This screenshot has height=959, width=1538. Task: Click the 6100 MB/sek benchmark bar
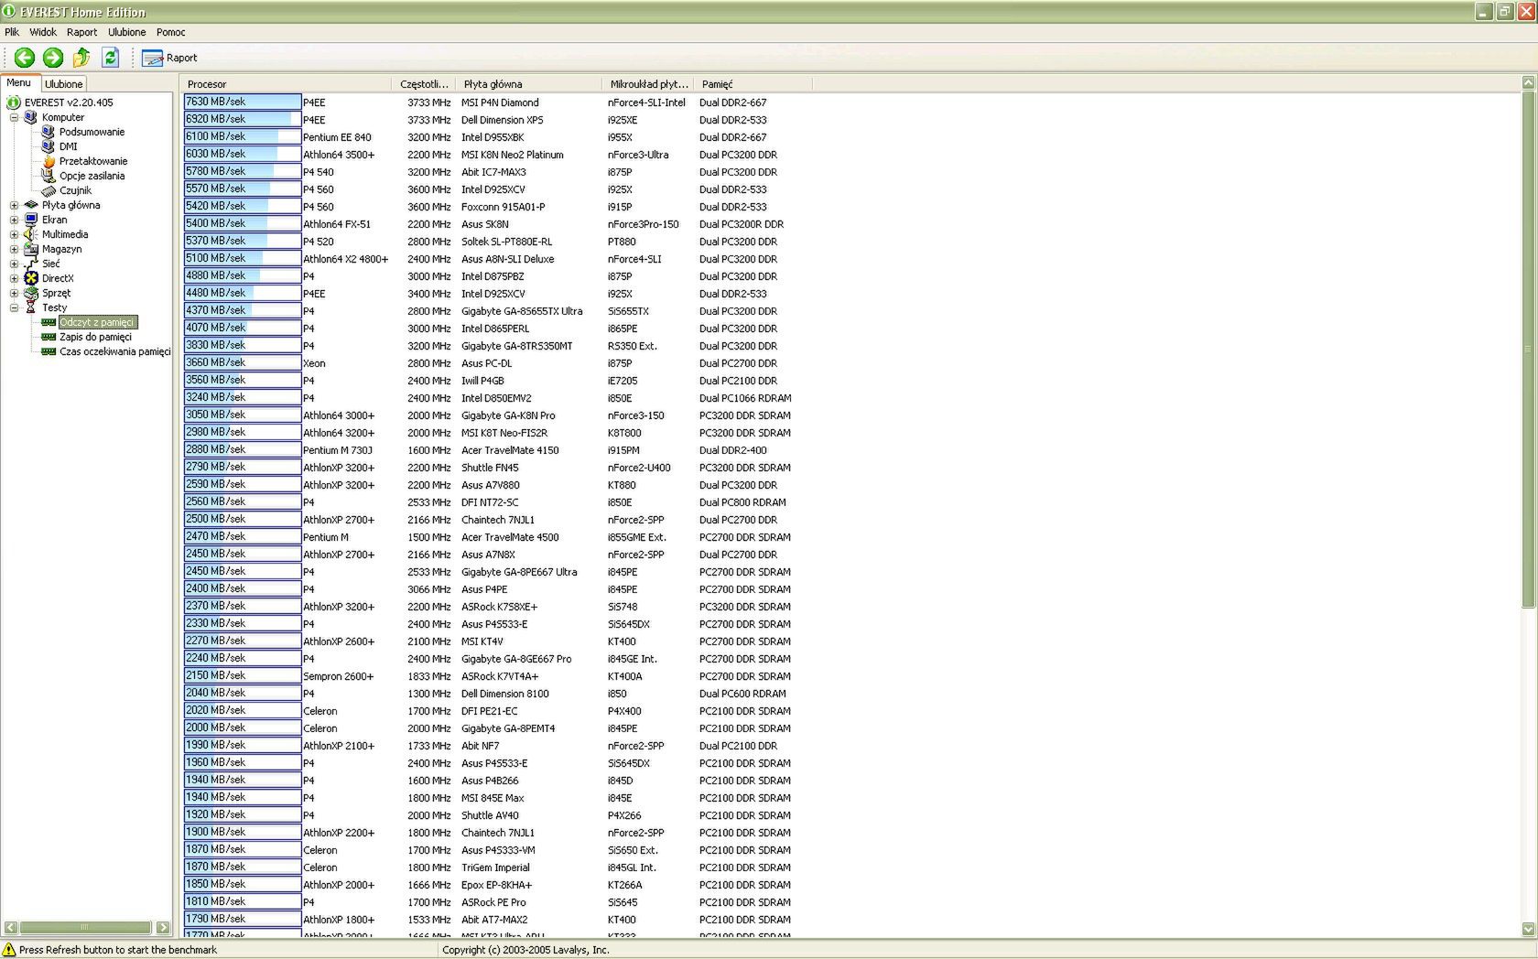tap(243, 137)
